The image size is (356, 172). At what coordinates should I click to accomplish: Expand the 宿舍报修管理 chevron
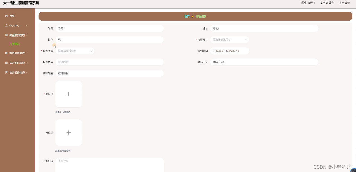pyautogui.click(x=27, y=72)
